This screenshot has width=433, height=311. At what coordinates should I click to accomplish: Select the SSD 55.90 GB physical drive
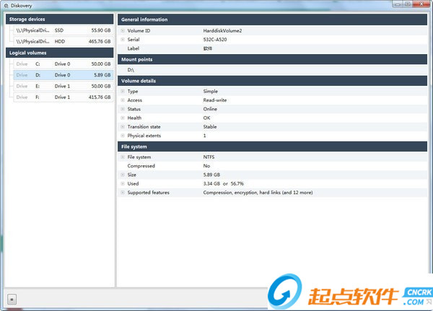coord(64,30)
